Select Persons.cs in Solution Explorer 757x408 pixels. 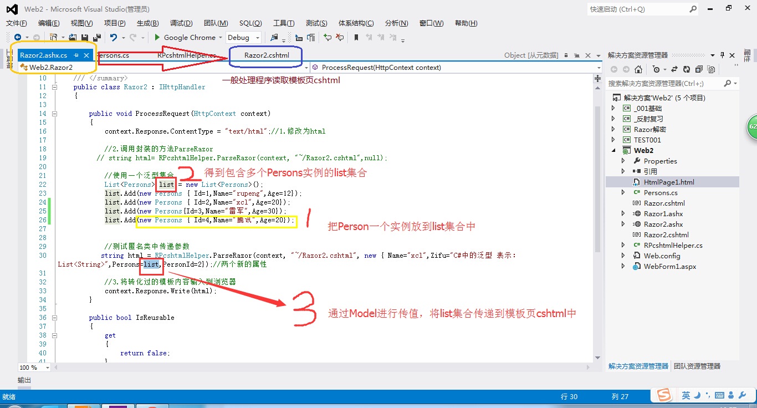click(x=661, y=192)
